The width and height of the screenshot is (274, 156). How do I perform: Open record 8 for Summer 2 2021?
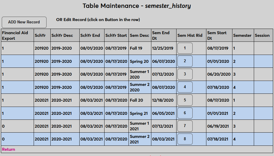[x=185, y=139]
